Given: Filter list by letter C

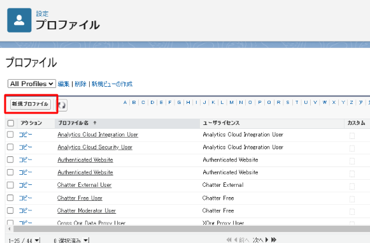Looking at the screenshot, I should click(143, 102).
